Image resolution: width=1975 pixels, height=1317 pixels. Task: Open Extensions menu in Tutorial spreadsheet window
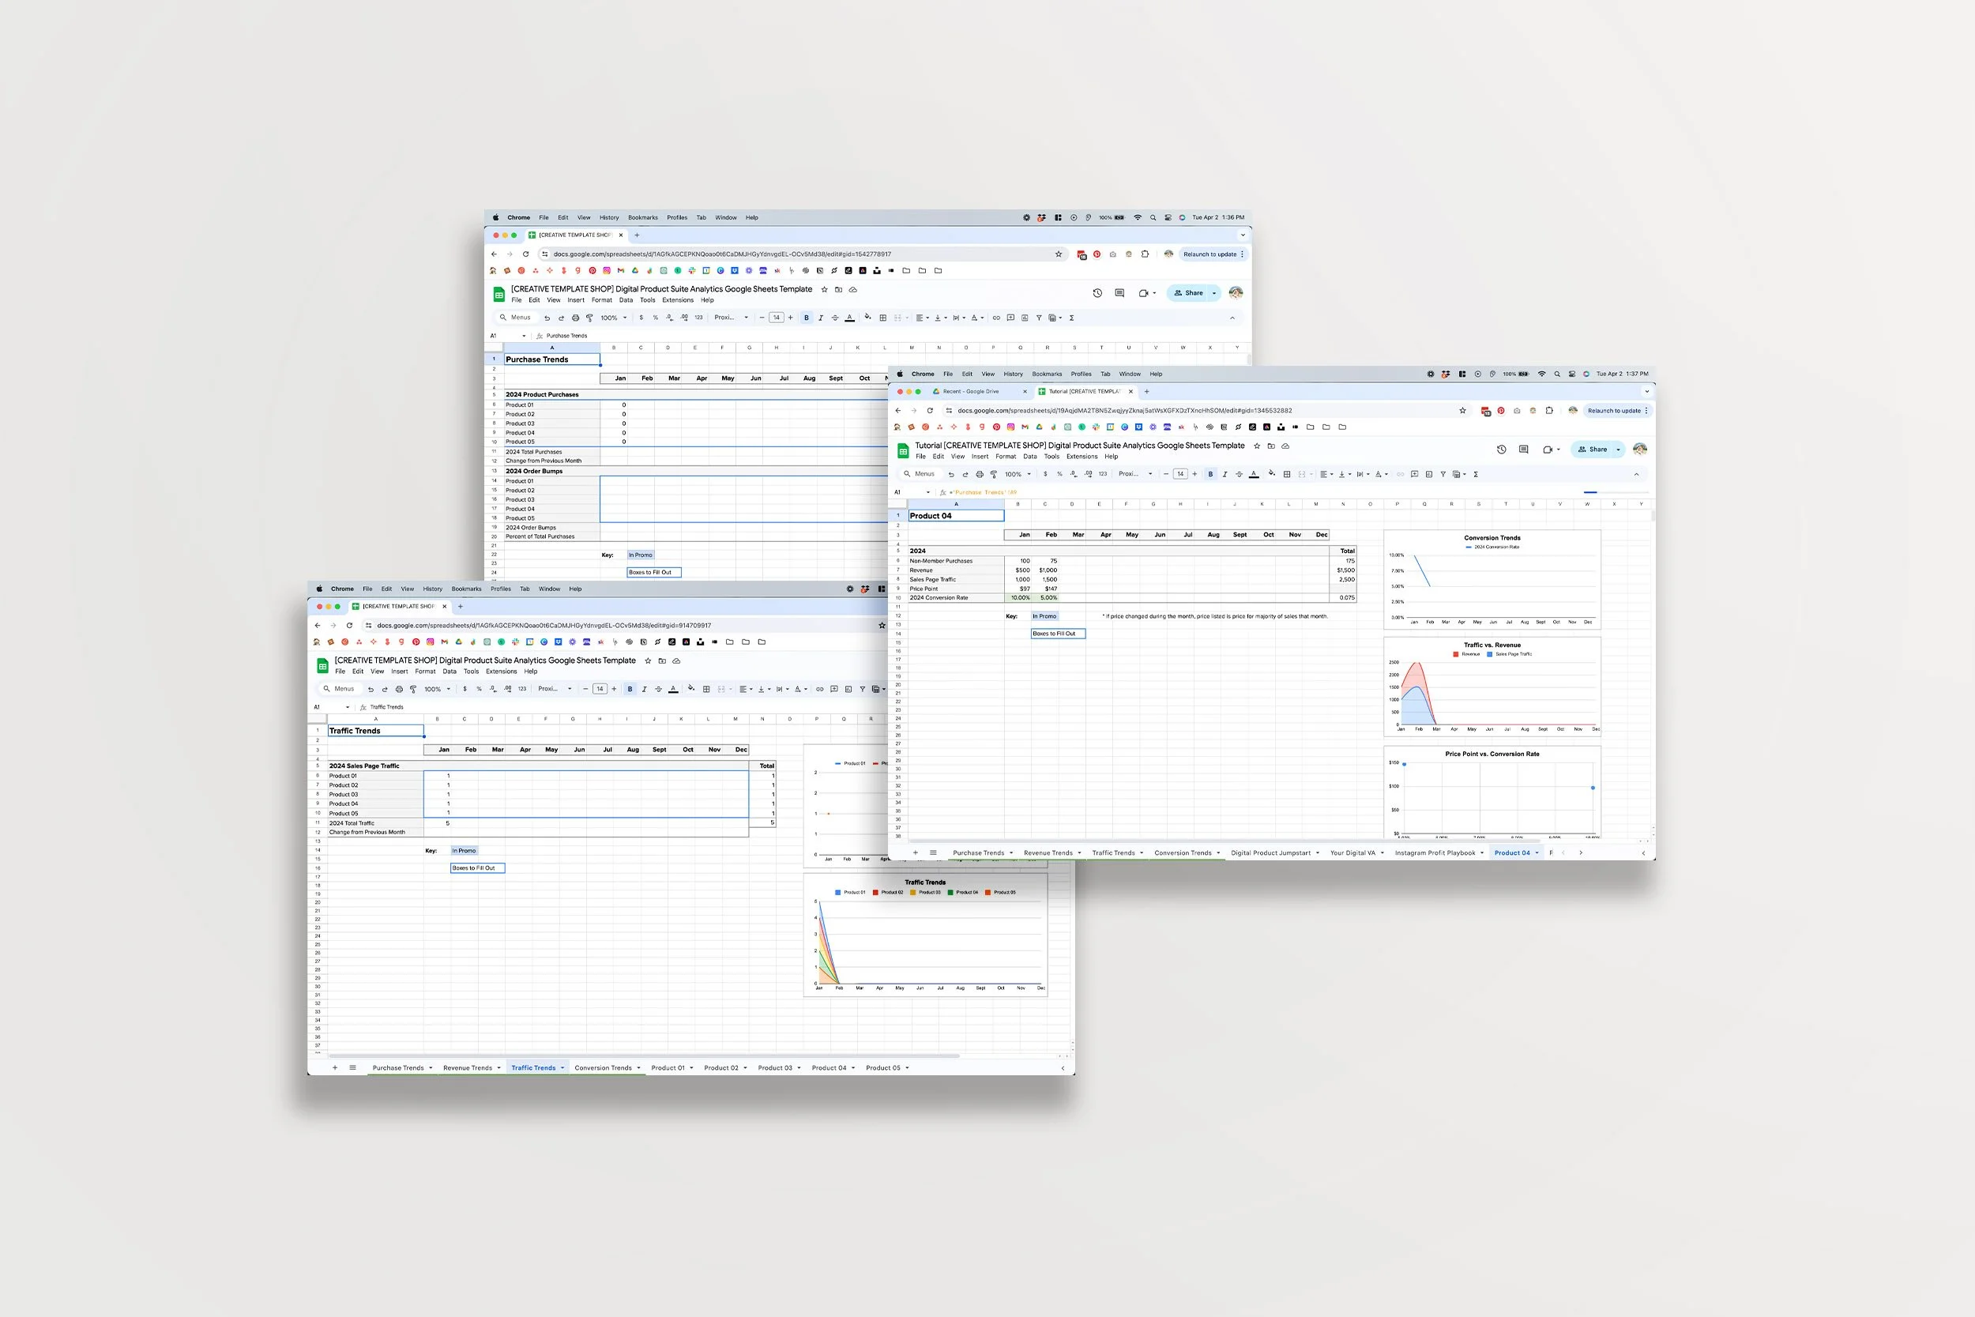click(1082, 456)
